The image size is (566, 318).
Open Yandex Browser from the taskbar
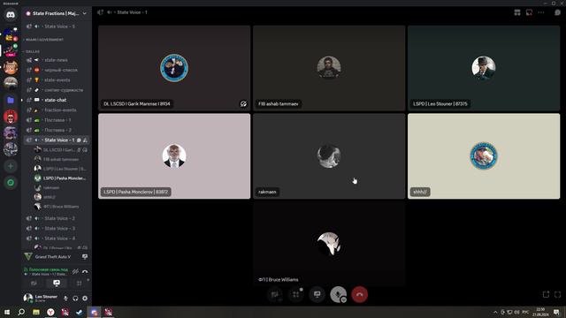click(50, 312)
